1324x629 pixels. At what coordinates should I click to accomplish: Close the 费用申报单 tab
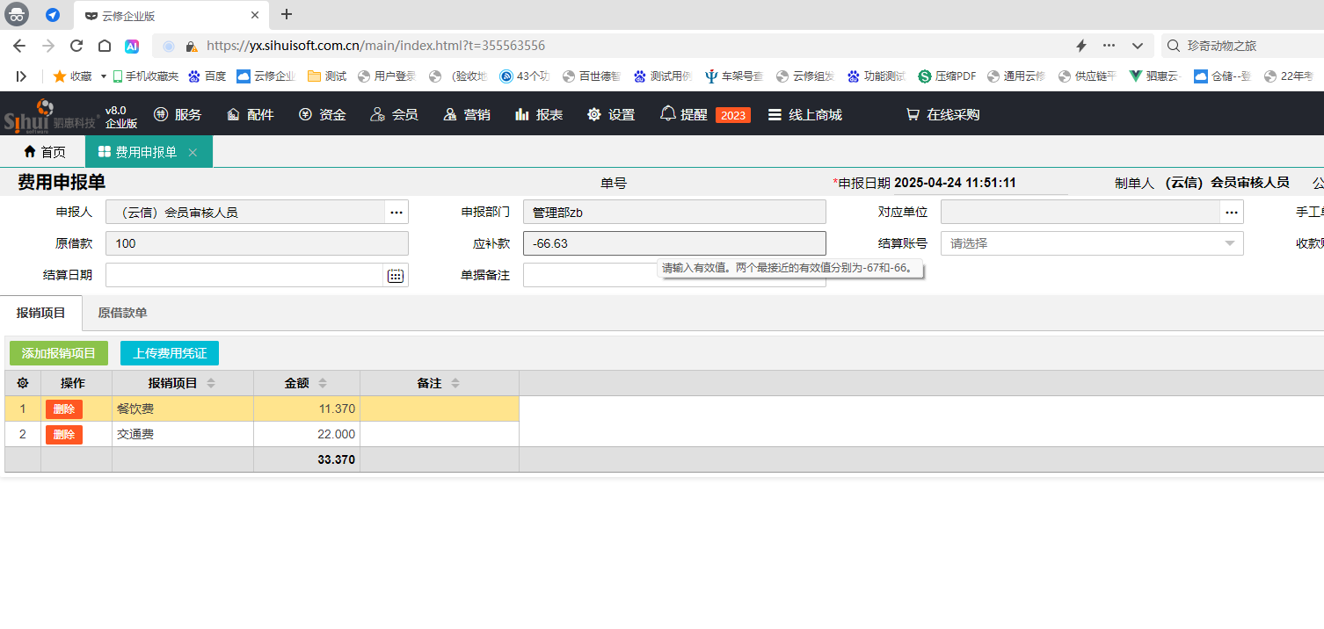193,153
